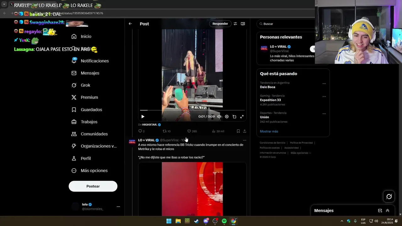Enable picture-in-picture on the video

coord(234,117)
